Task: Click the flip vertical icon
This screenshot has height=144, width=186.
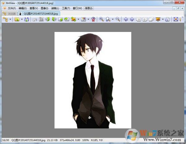Action: click(60, 19)
